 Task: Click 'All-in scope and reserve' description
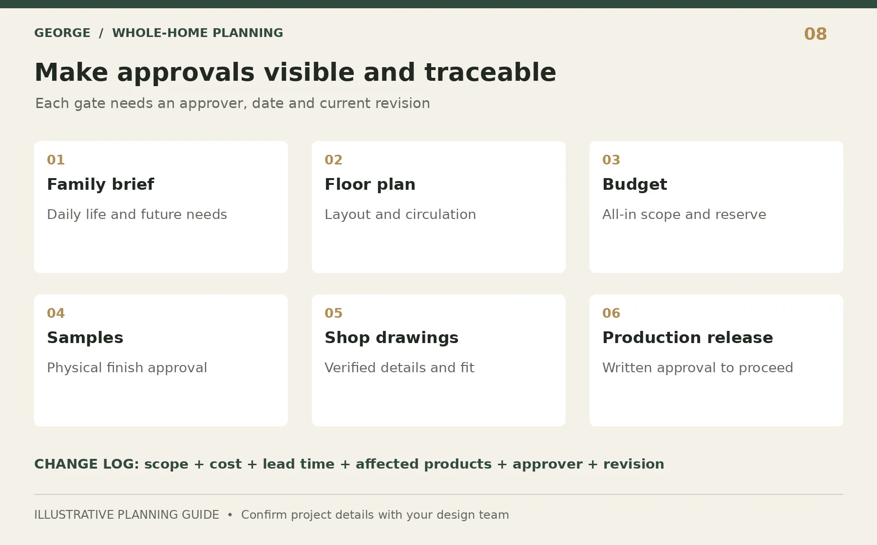684,215
